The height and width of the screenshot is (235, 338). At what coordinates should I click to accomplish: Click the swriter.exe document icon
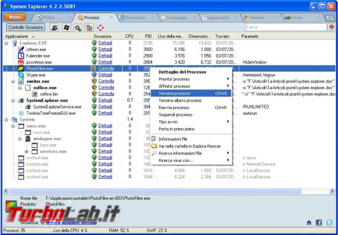pyautogui.click(x=21, y=81)
